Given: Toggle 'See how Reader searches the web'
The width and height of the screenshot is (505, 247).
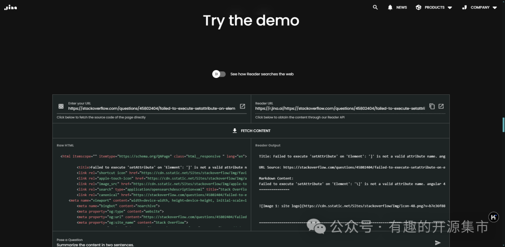Looking at the screenshot, I should pyautogui.click(x=219, y=74).
